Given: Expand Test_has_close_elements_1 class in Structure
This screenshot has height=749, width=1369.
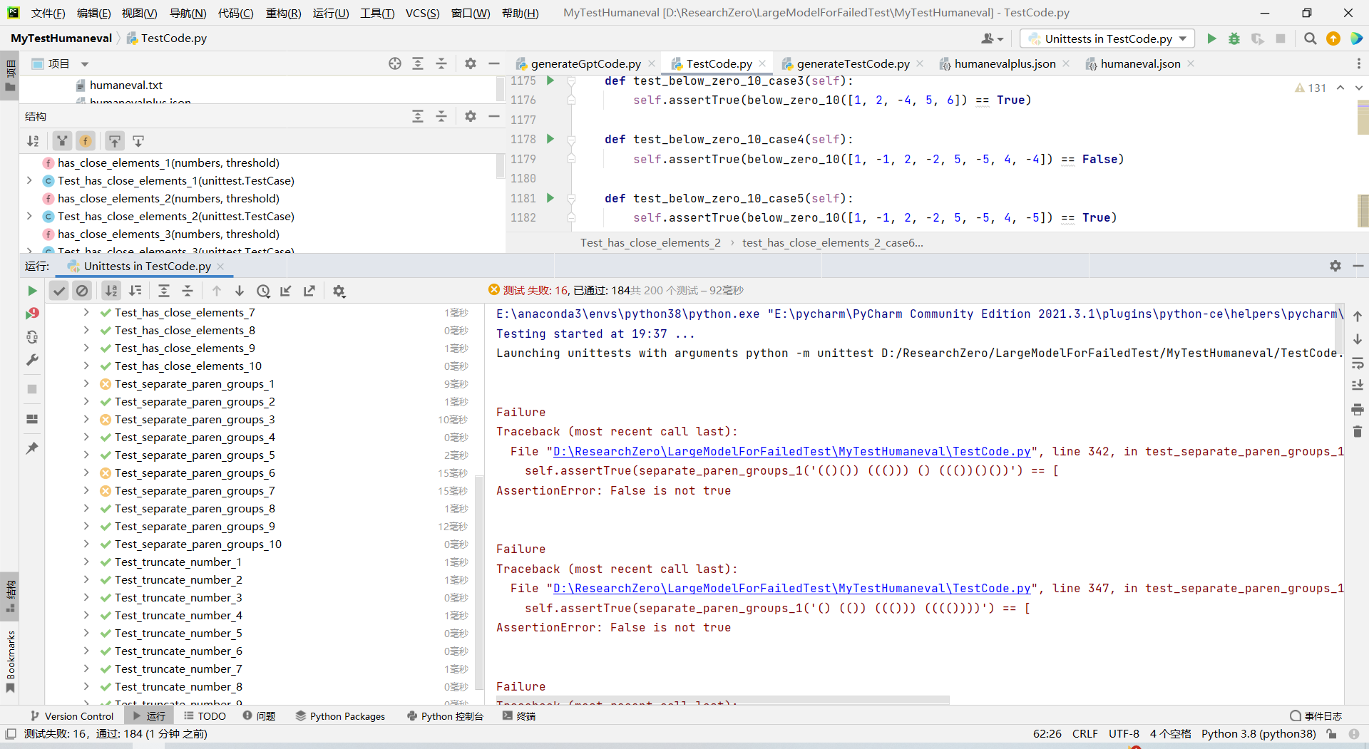Looking at the screenshot, I should pyautogui.click(x=29, y=180).
